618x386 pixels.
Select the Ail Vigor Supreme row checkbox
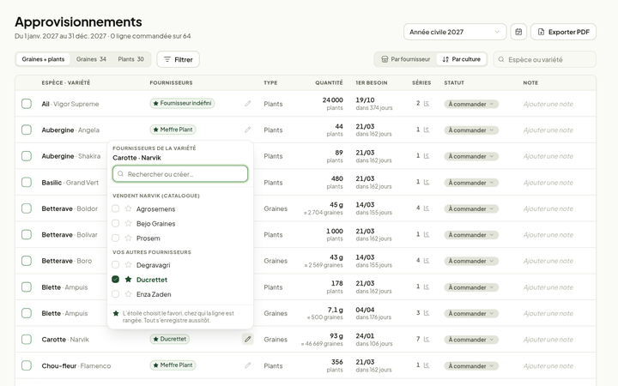27,104
